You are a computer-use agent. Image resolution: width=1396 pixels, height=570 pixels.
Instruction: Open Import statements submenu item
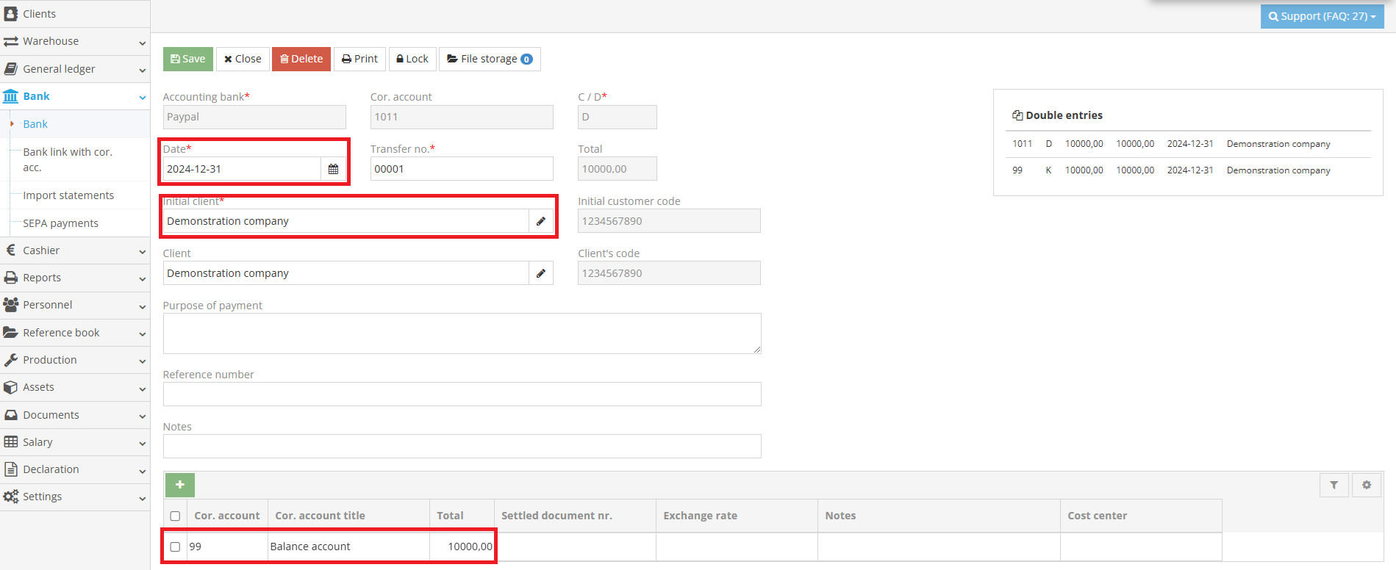tap(68, 195)
